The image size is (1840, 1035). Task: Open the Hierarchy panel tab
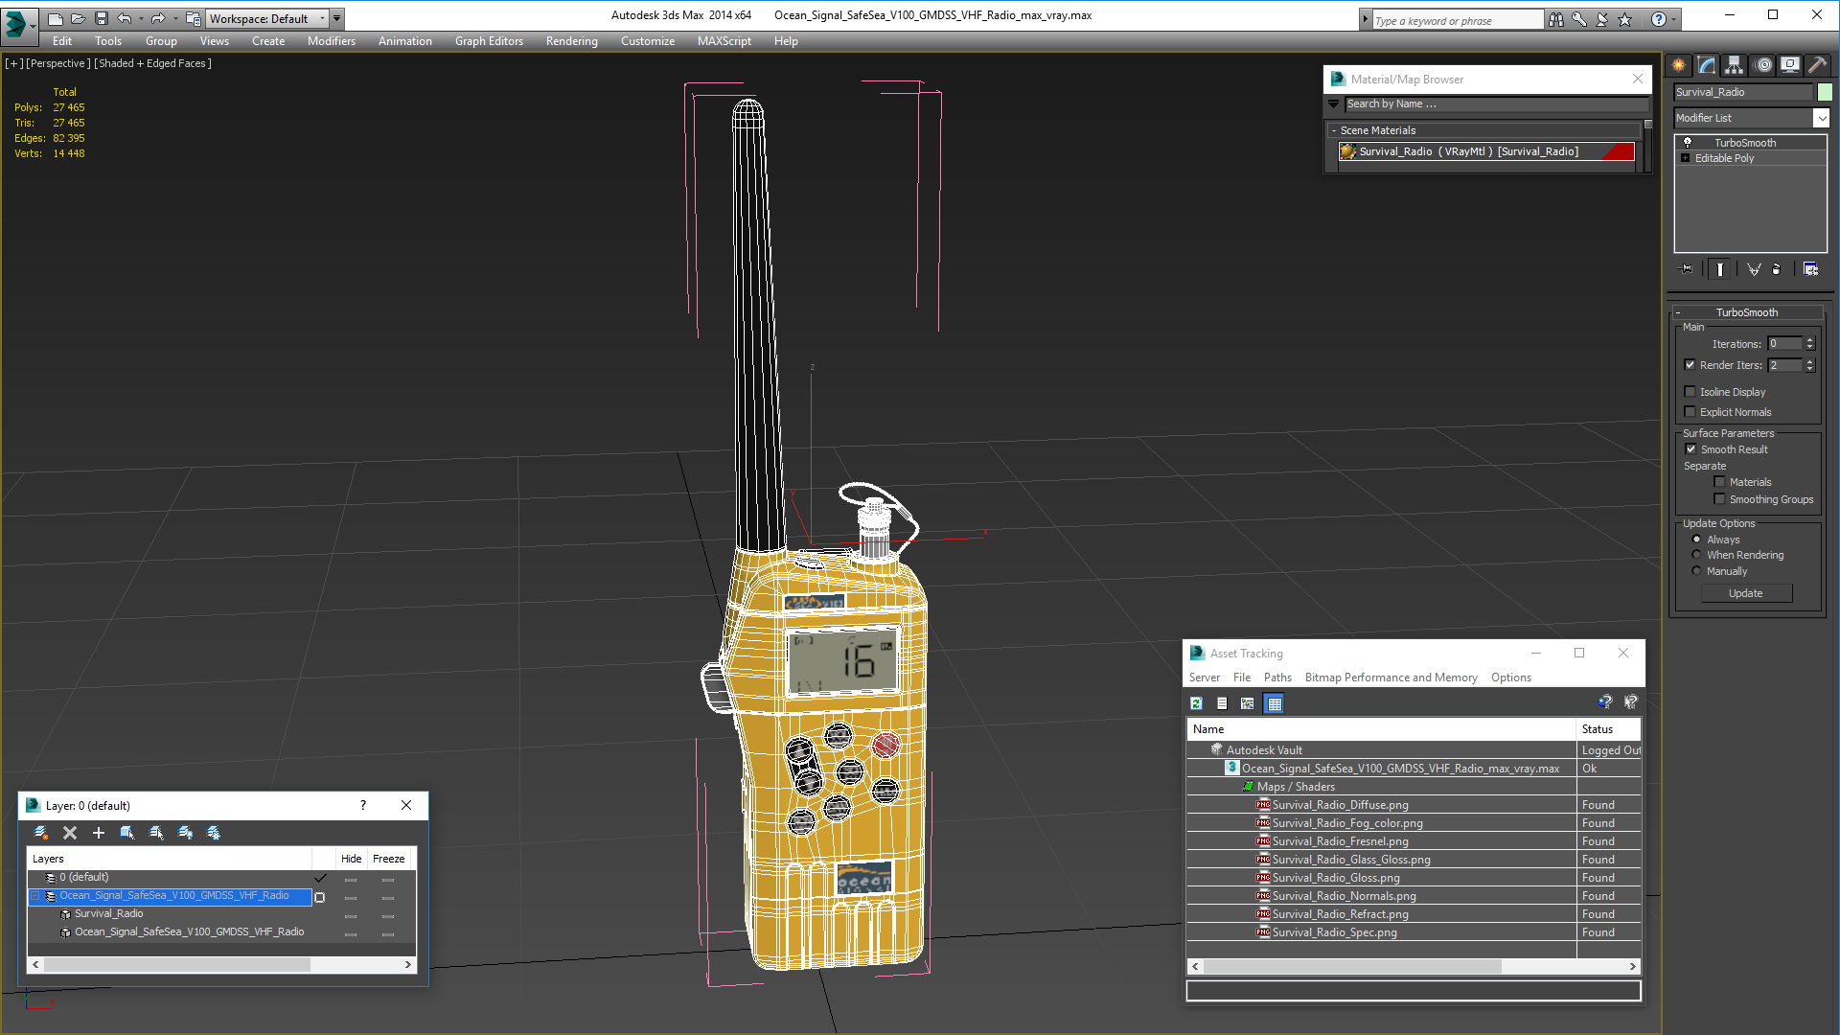[x=1734, y=65]
